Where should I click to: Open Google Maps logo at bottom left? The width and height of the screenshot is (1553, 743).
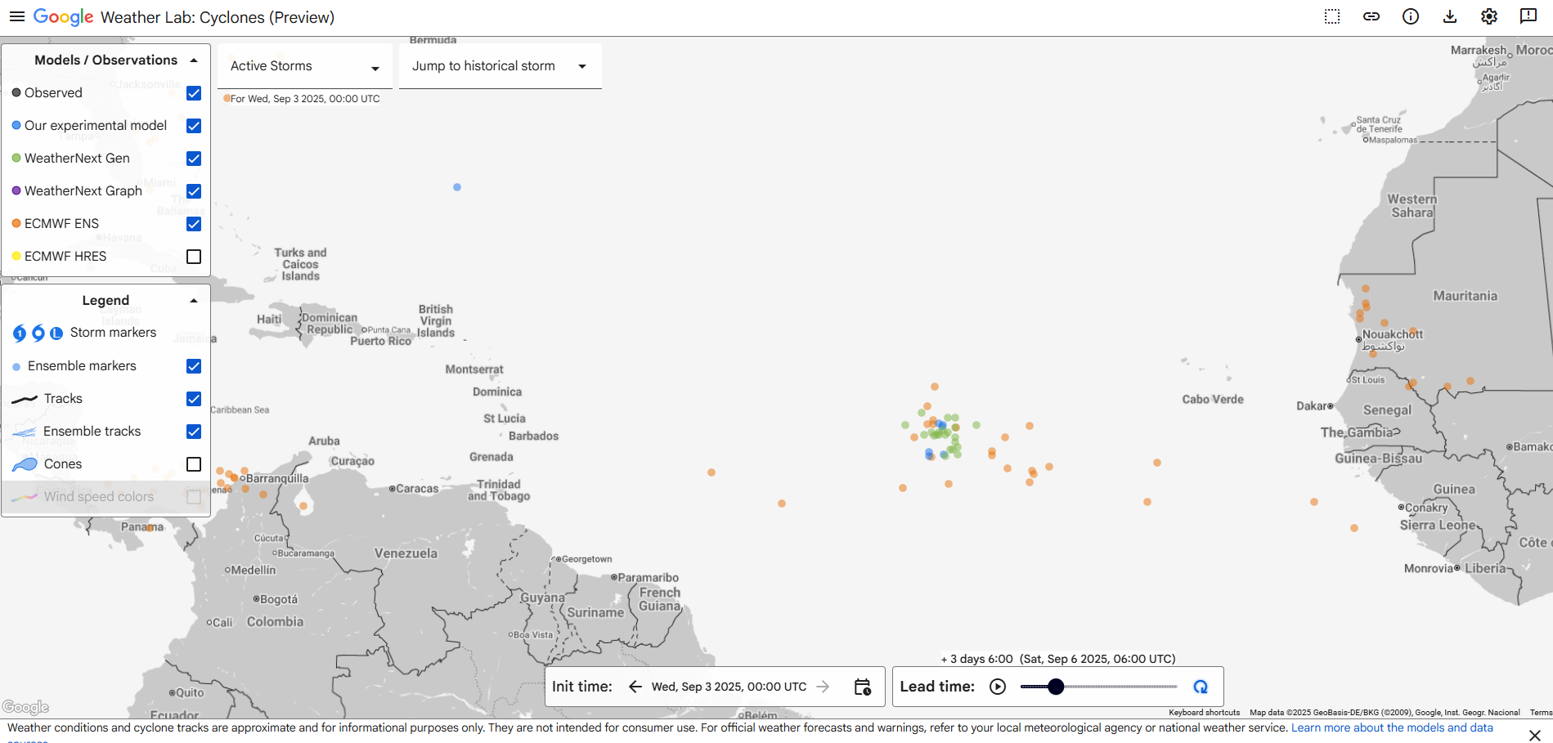[25, 707]
